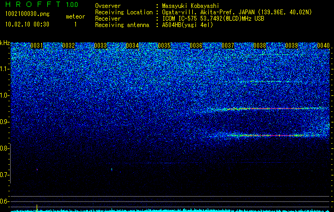Screen dimensions: 334x212
Task: Click the 0040 time marker
Action: click(323, 46)
